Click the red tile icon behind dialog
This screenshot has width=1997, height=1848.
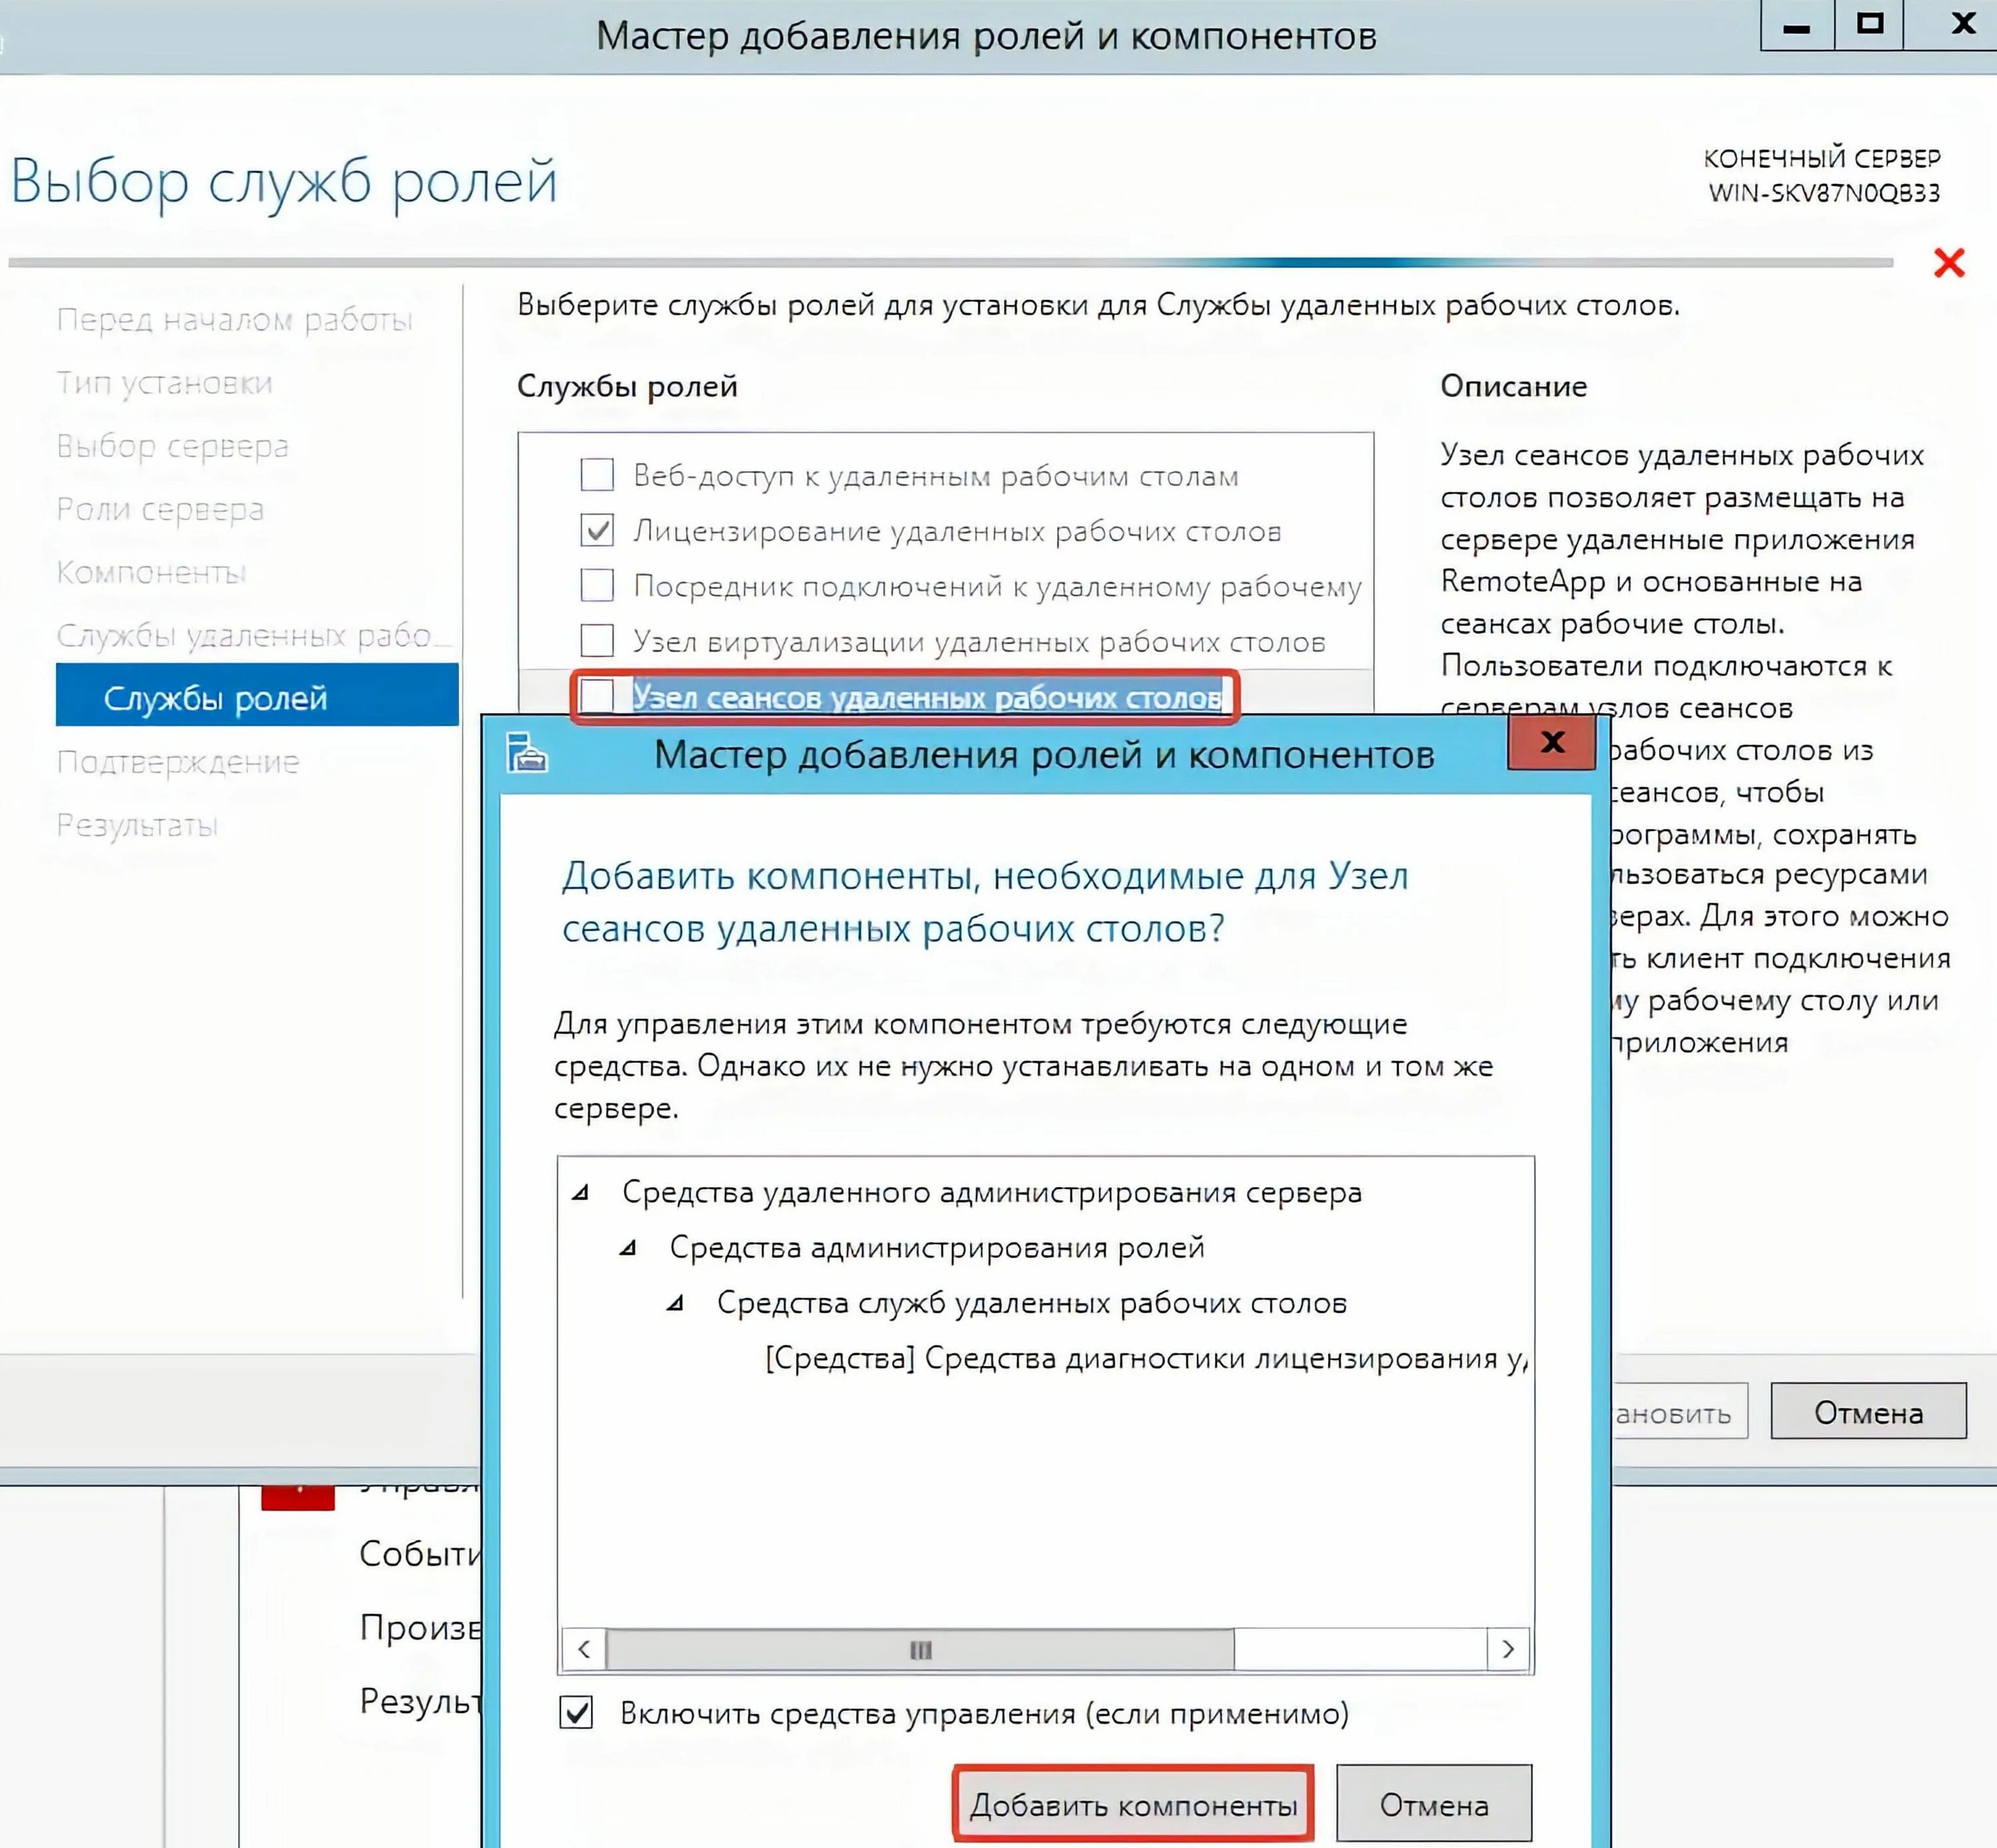[x=297, y=1497]
